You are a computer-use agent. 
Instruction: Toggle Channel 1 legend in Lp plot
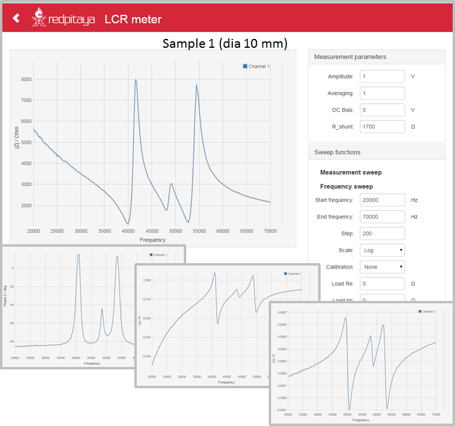292,274
